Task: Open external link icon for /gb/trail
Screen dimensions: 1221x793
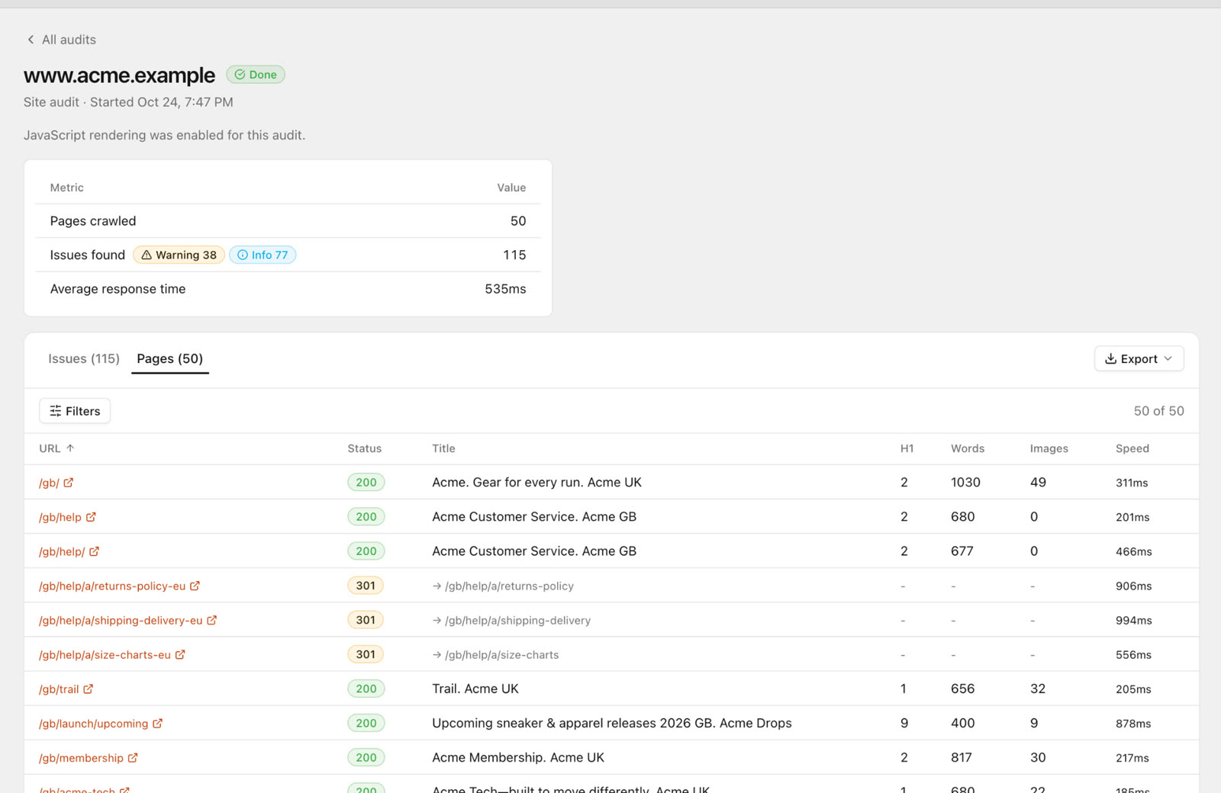Action: 89,689
